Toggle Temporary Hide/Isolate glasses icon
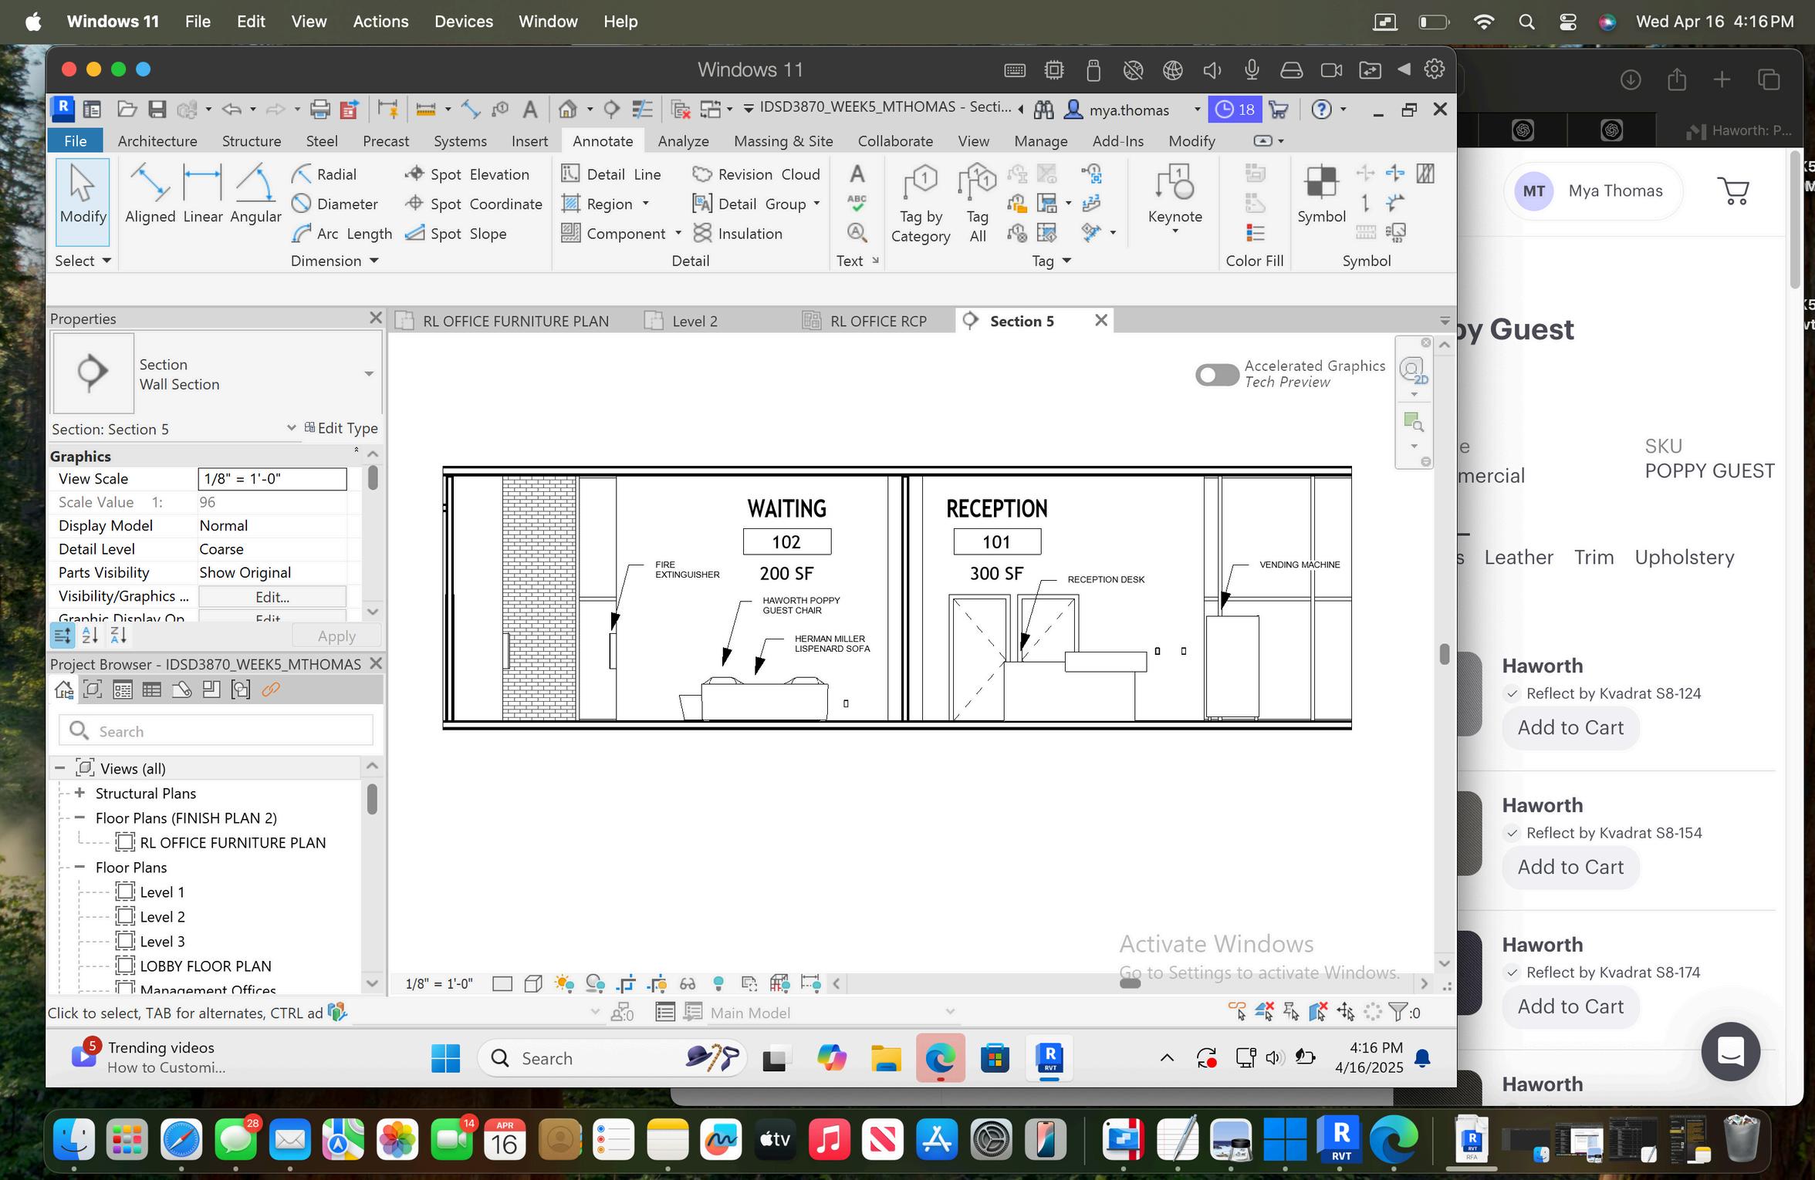 [687, 983]
